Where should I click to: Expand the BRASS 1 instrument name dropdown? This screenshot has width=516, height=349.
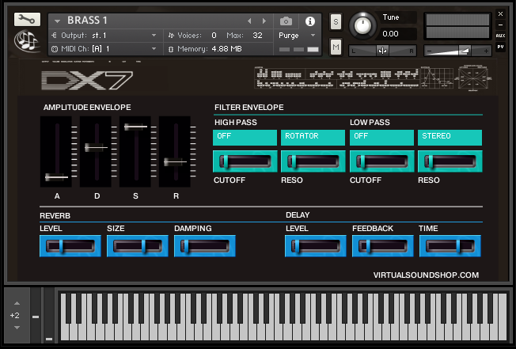click(58, 21)
